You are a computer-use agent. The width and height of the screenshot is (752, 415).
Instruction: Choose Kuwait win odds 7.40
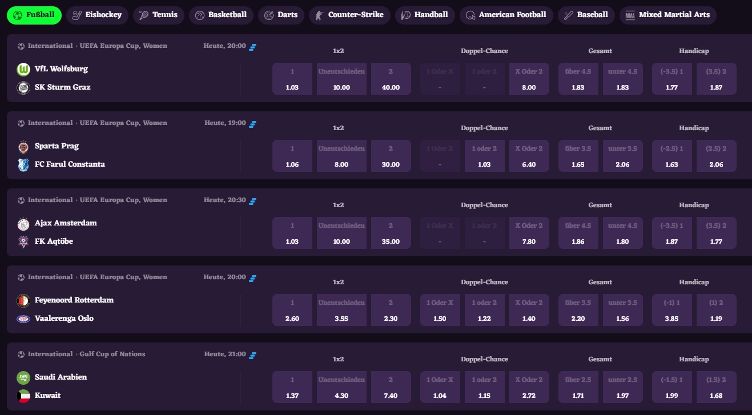pos(391,387)
